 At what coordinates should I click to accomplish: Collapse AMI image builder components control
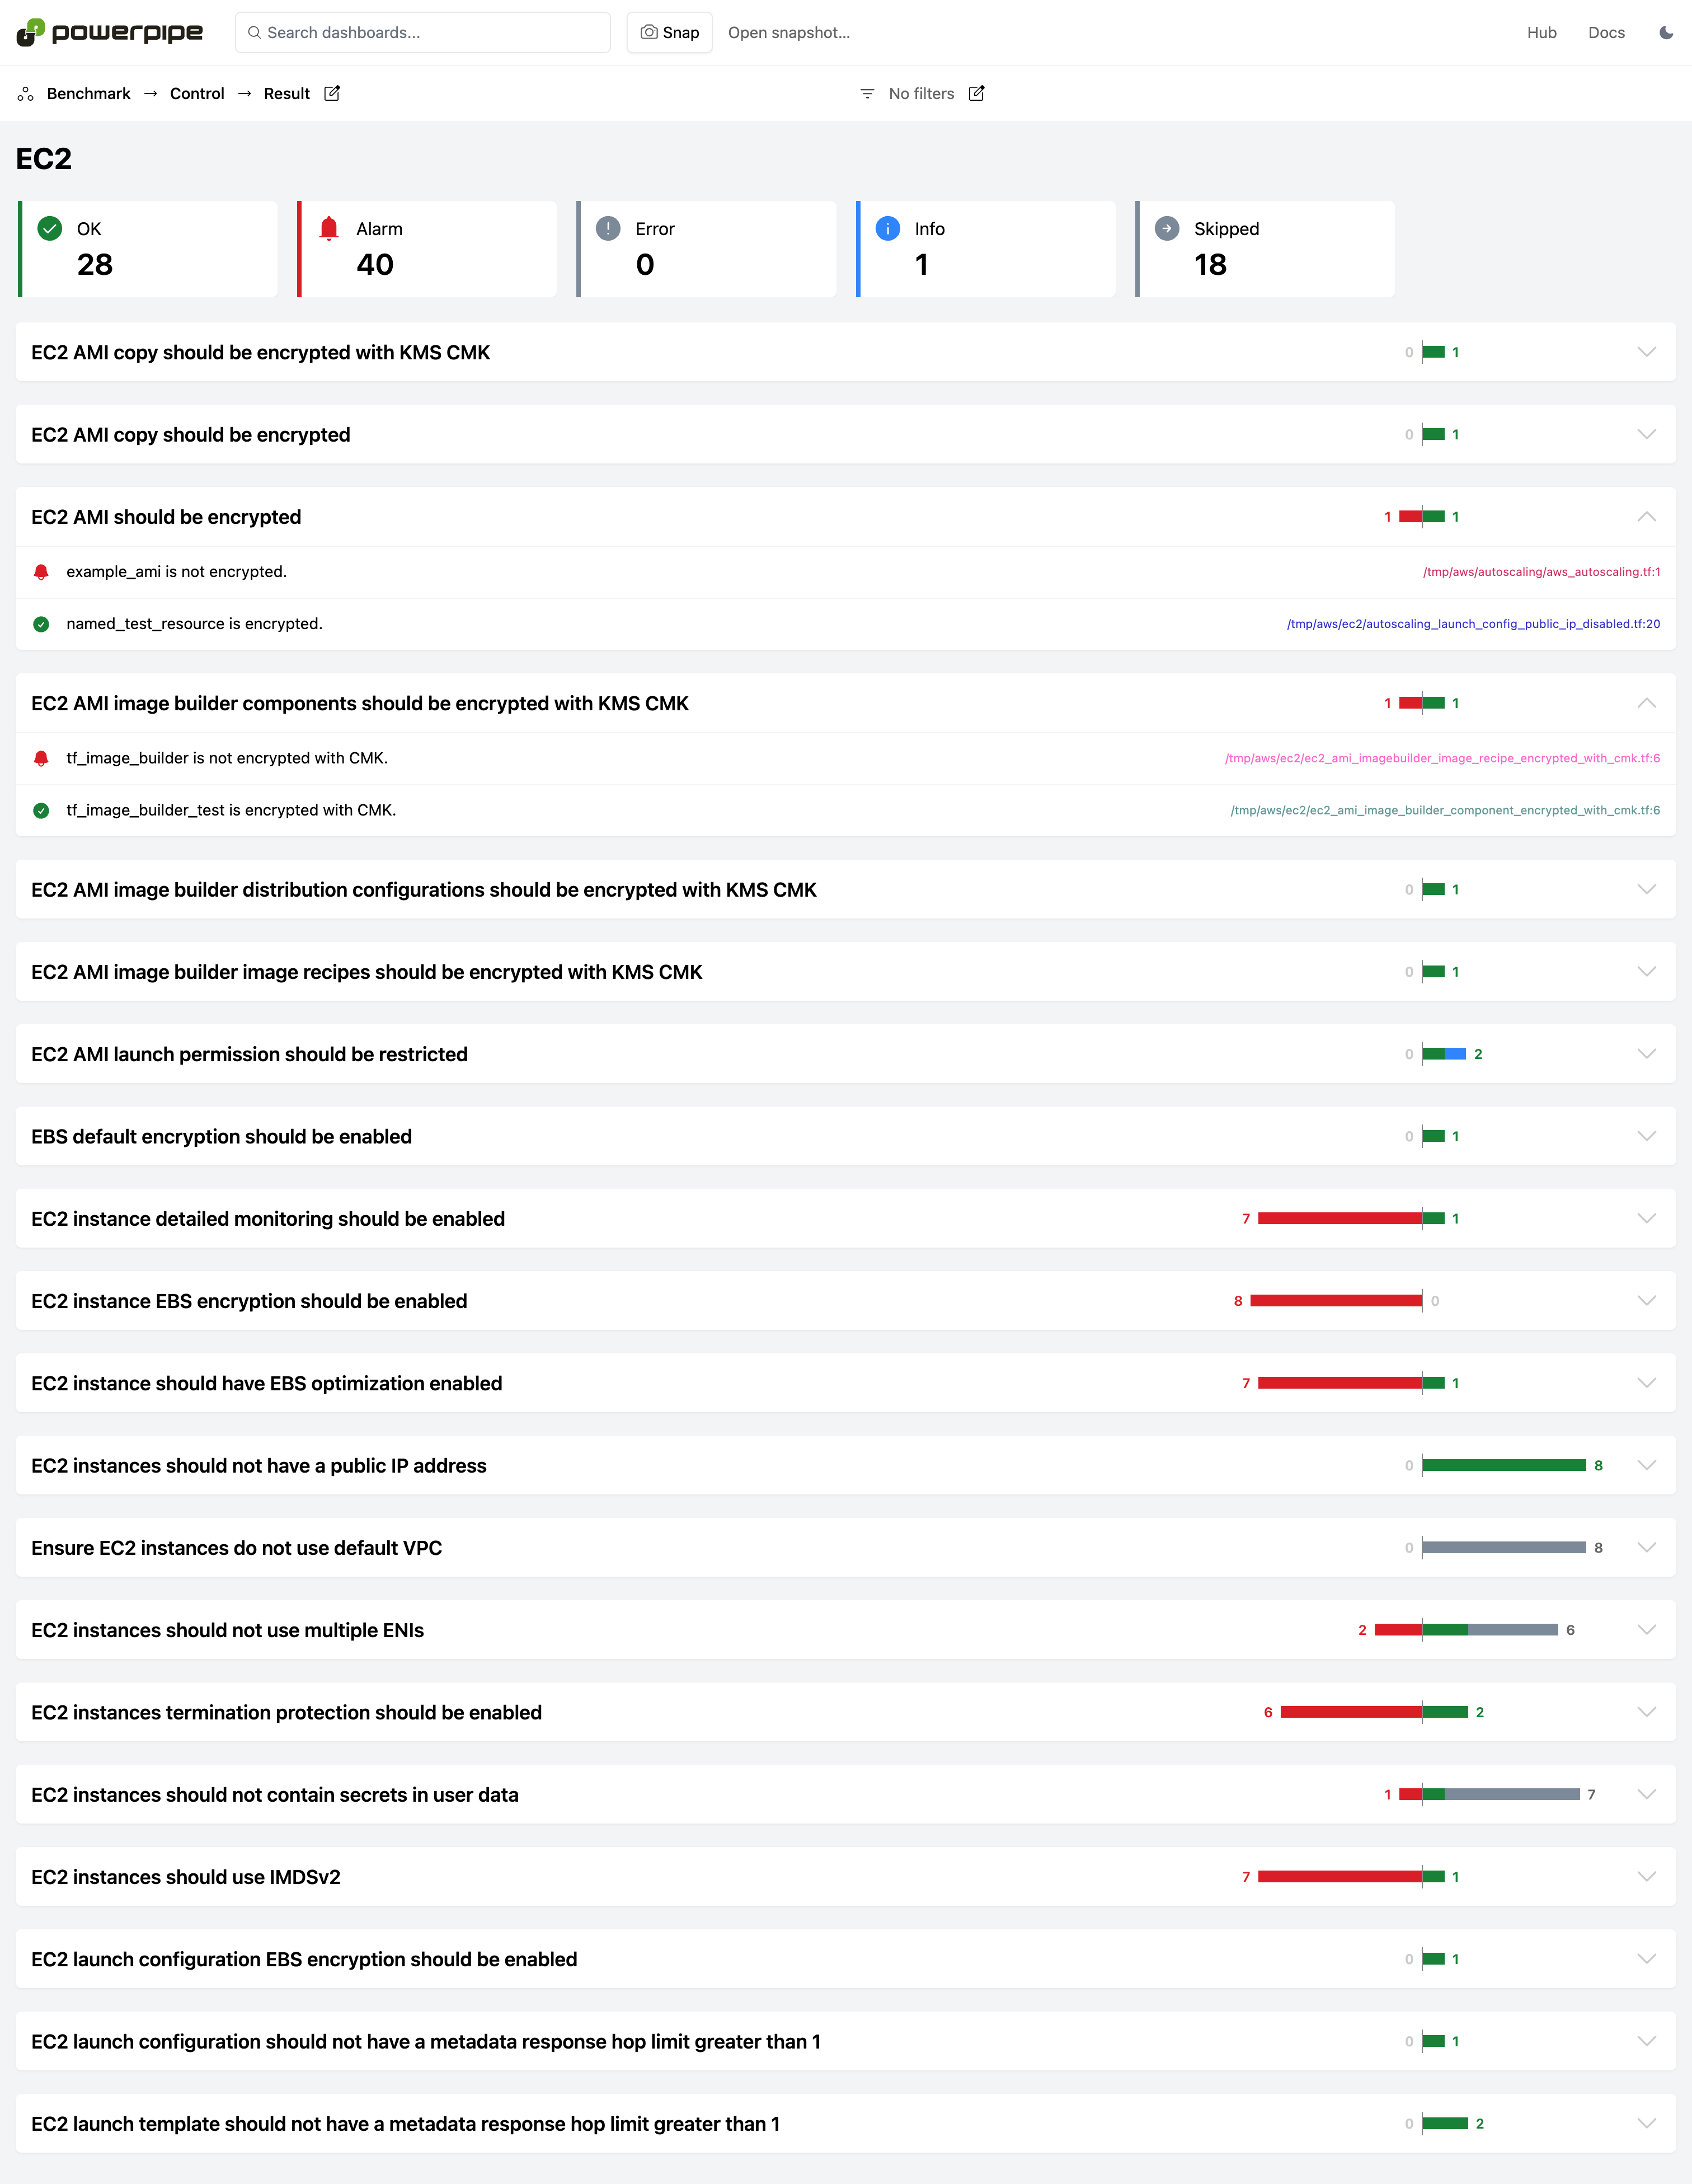pos(1646,703)
